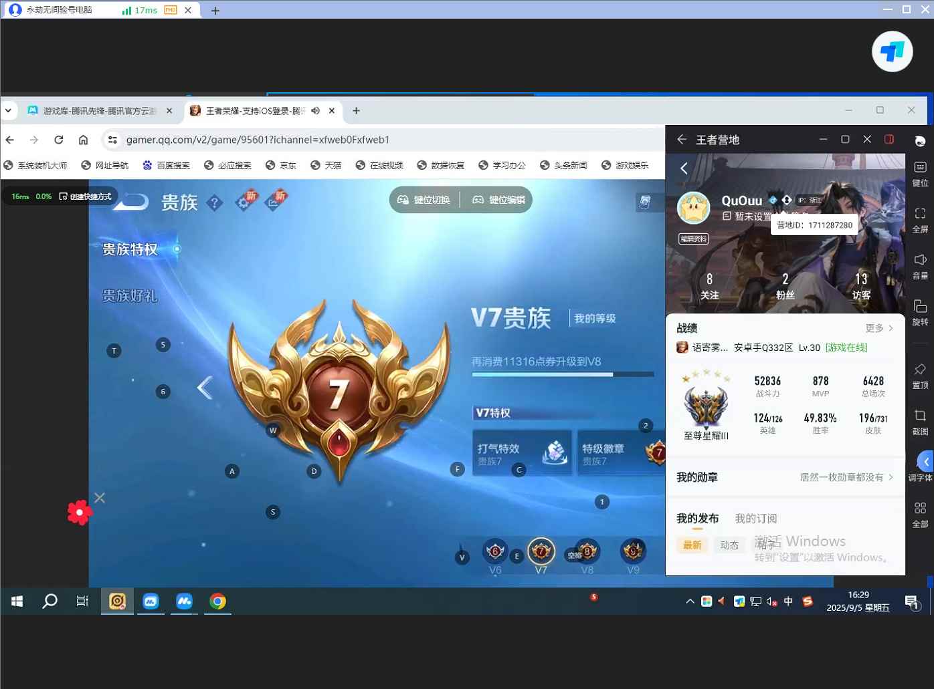934x689 pixels.
Task: Enter fullscreen with the 全屏 icon
Action: [920, 220]
